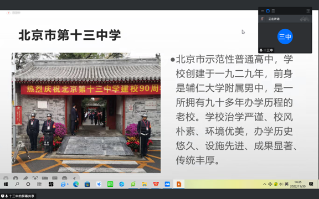319x199 pixels.
Task: Click the camera recording icon in slideshow toolbar
Action: (x=45, y=179)
